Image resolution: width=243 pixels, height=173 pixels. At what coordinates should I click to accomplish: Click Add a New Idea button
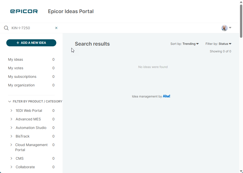[x=31, y=43]
